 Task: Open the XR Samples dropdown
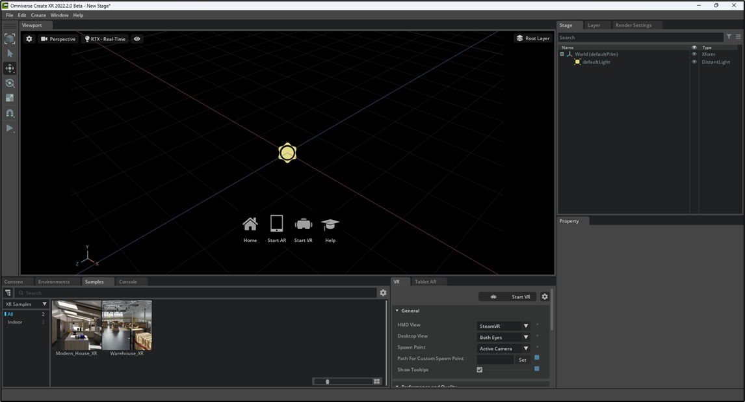coord(26,304)
